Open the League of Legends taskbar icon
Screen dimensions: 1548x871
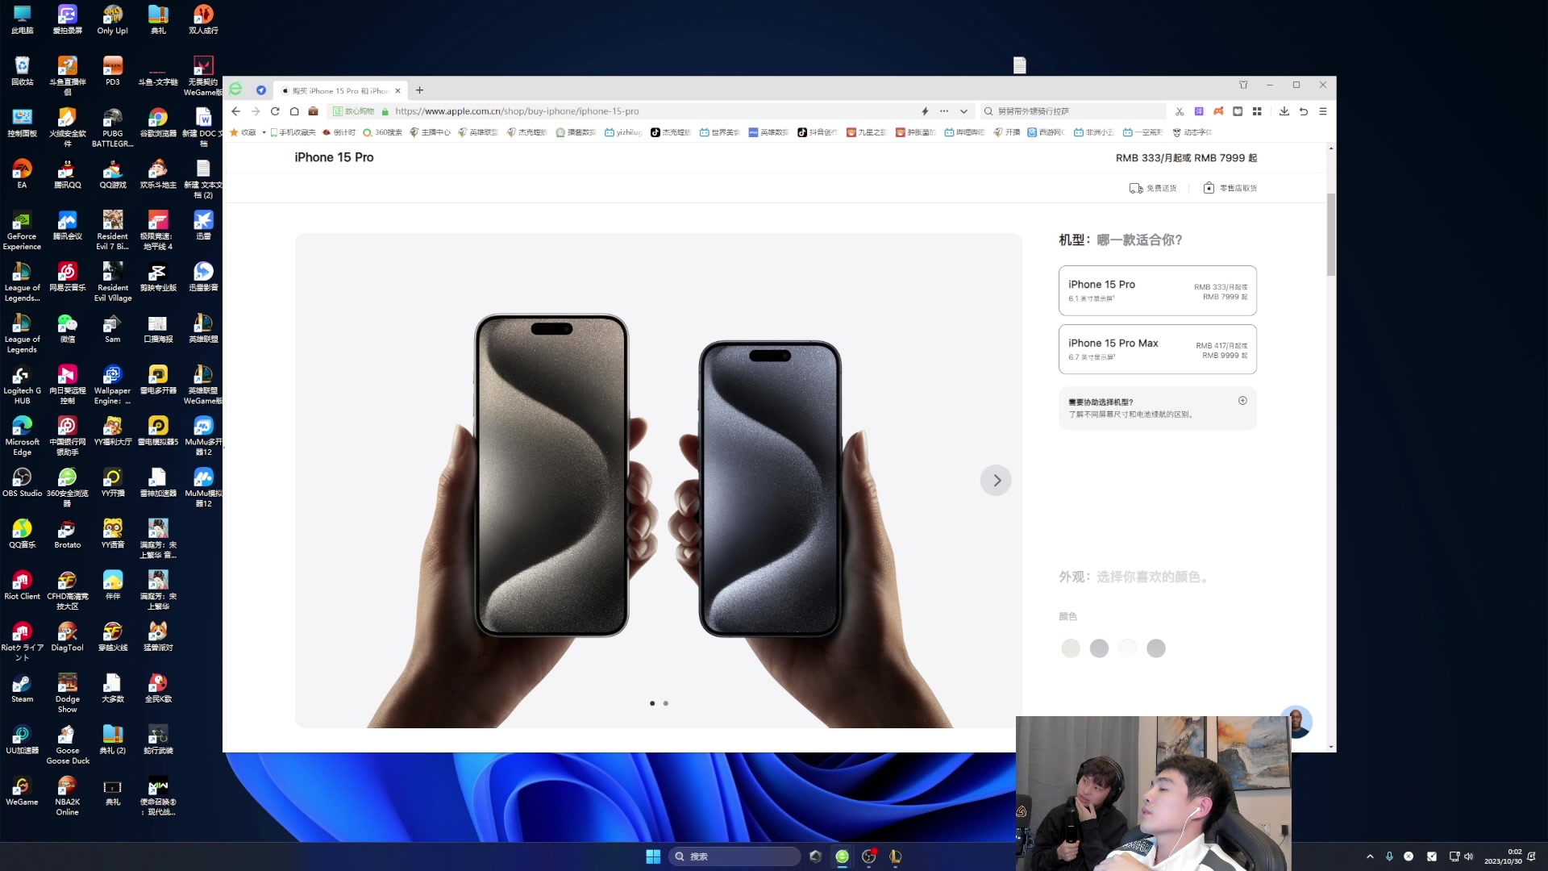[895, 856]
